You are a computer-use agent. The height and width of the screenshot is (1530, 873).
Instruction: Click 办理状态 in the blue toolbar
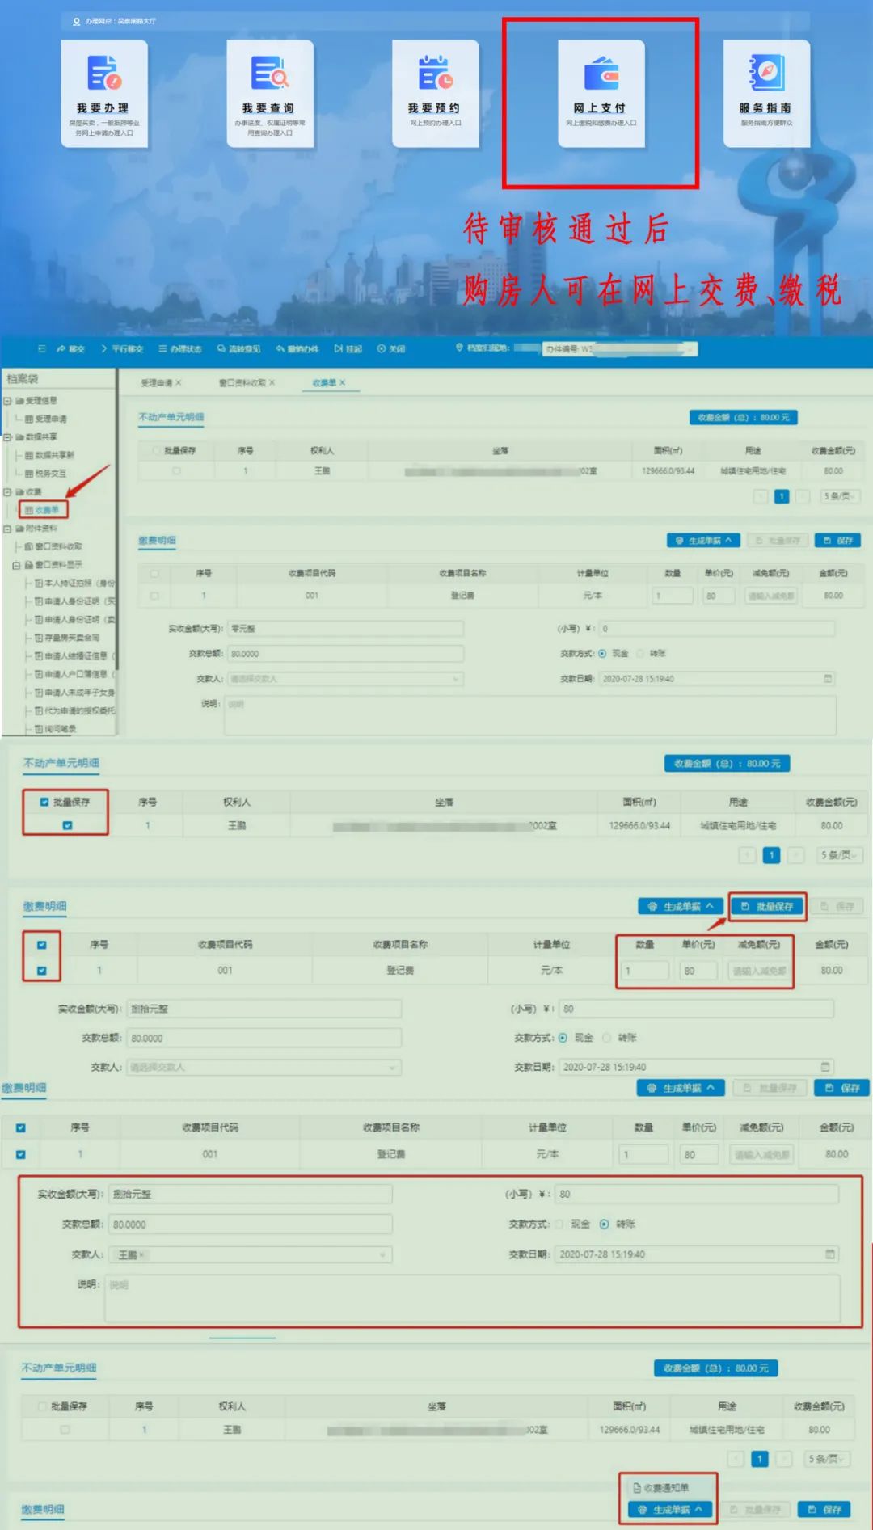(180, 349)
